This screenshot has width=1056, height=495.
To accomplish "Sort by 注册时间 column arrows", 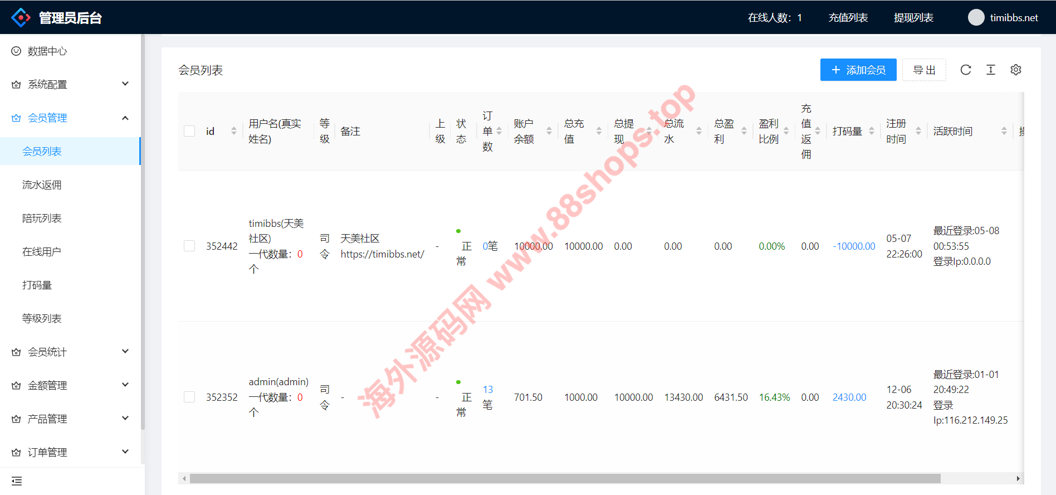I will 918,131.
